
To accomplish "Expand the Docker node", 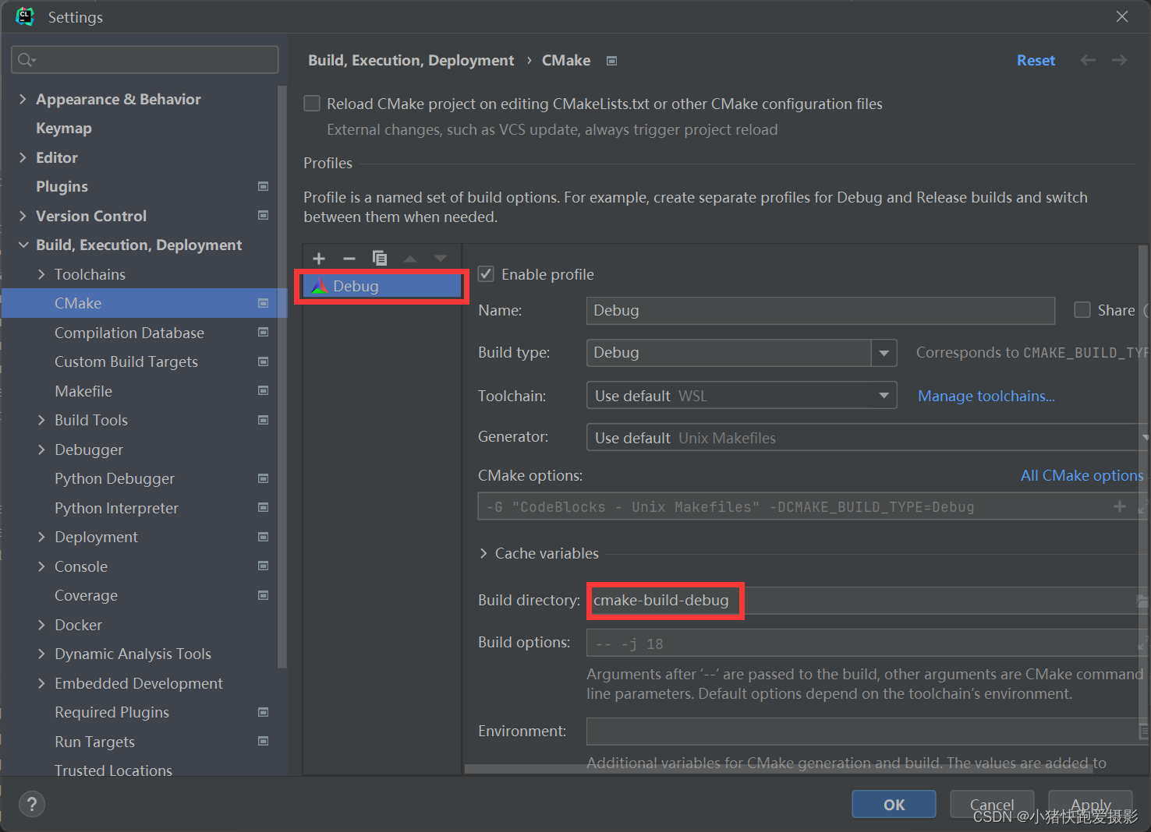I will click(x=41, y=625).
